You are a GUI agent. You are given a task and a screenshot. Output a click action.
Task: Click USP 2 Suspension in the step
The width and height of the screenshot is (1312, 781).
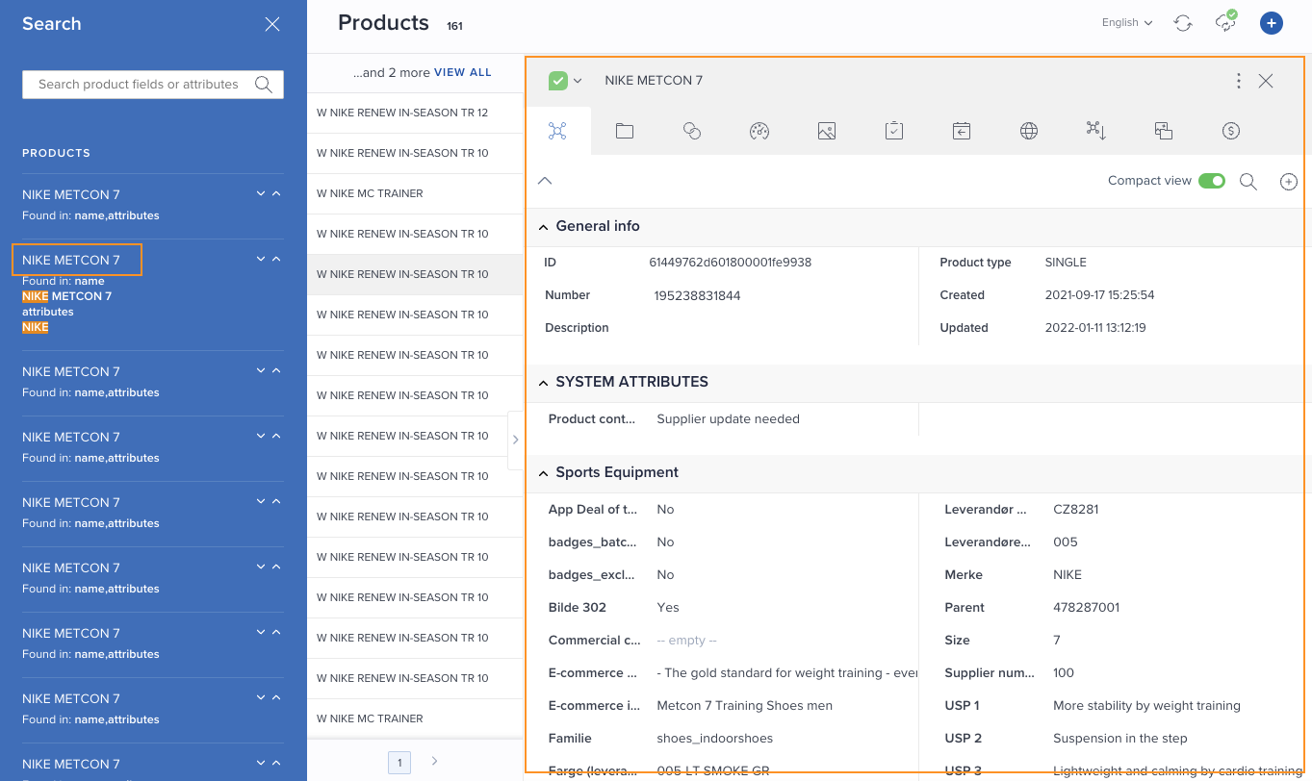[x=1120, y=738]
